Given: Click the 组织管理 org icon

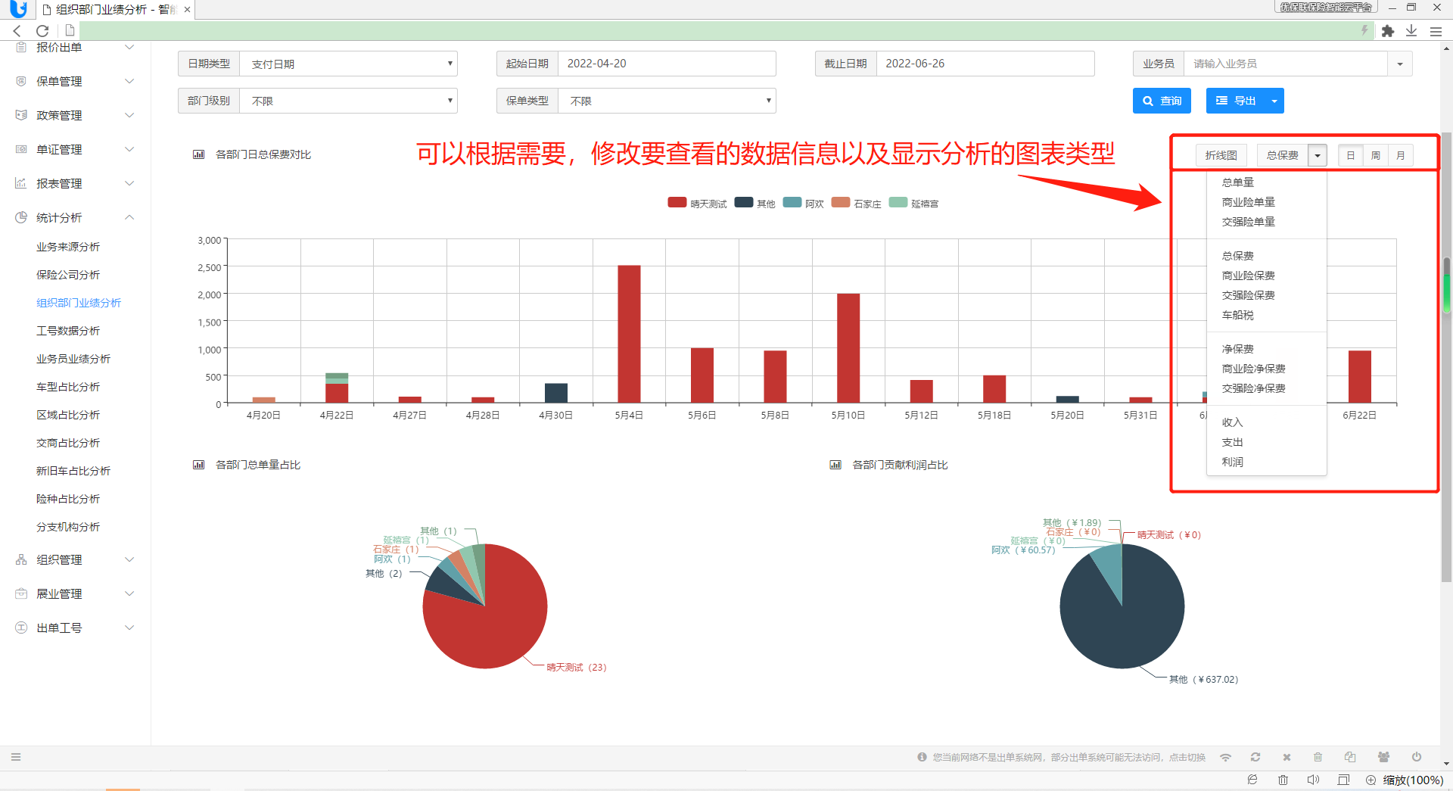Looking at the screenshot, I should click(x=21, y=559).
